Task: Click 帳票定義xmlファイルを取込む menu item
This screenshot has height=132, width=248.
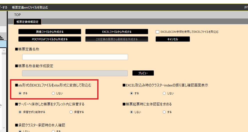Action: [30, 7]
